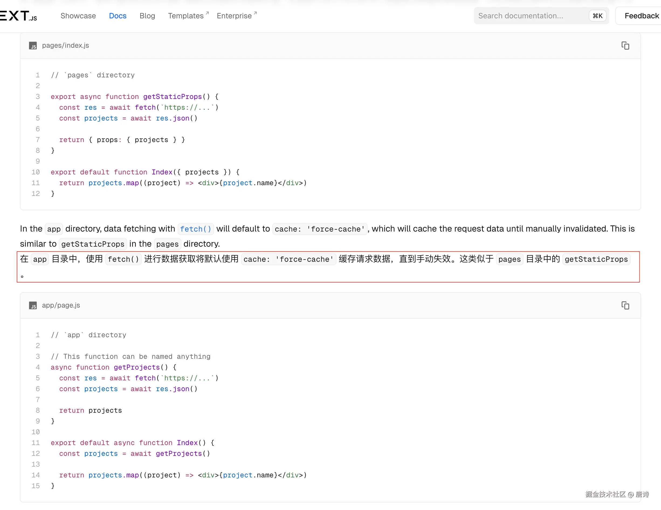661x510 pixels.
Task: Click the app/page.js filename label
Action: point(61,305)
